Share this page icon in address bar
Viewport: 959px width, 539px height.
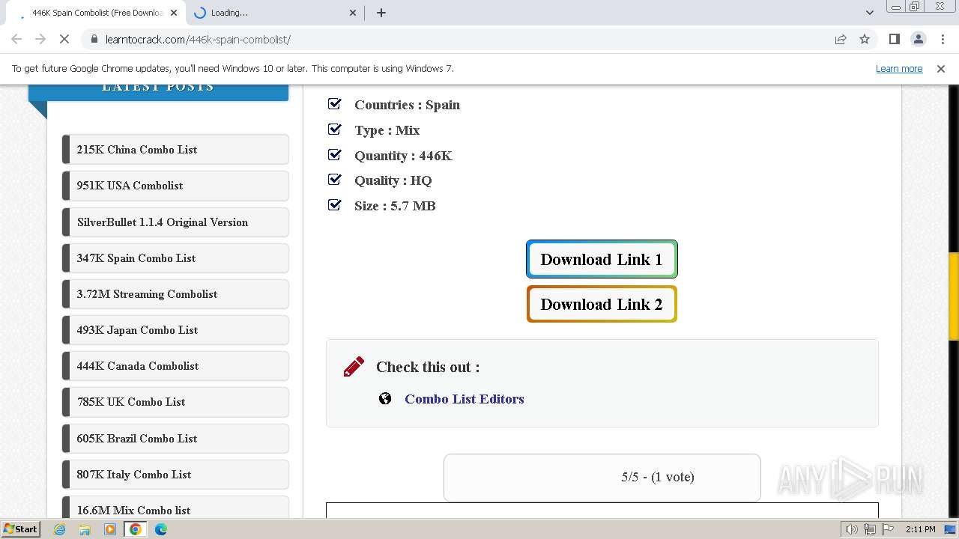(x=841, y=39)
